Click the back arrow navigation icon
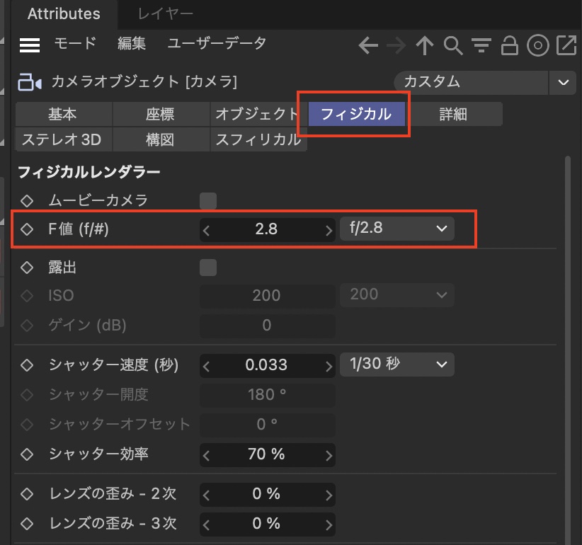Screen dimensions: 582x545 click(x=368, y=46)
